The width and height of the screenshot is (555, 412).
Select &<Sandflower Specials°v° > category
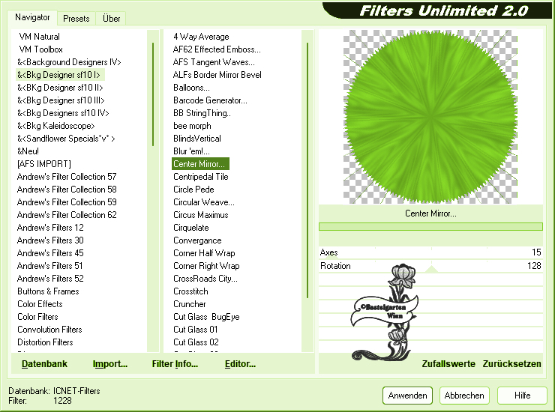point(66,139)
